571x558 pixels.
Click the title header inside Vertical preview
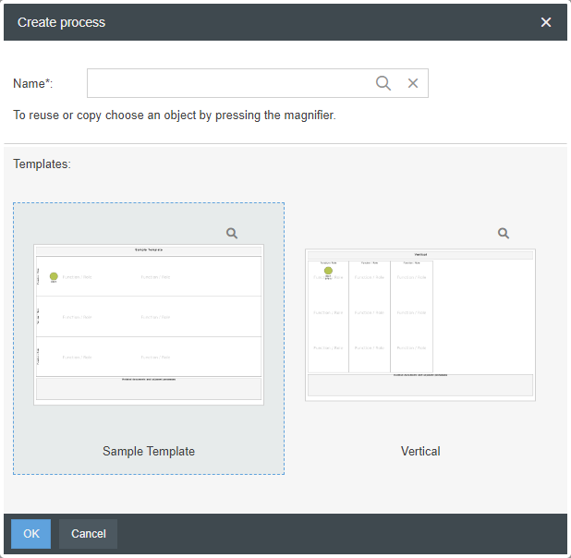[x=420, y=254]
